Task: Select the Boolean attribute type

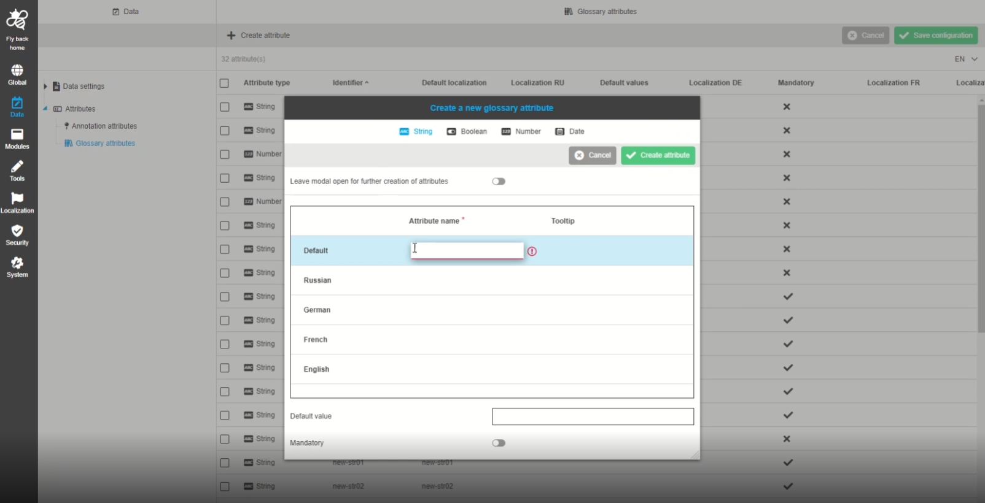Action: click(467, 132)
